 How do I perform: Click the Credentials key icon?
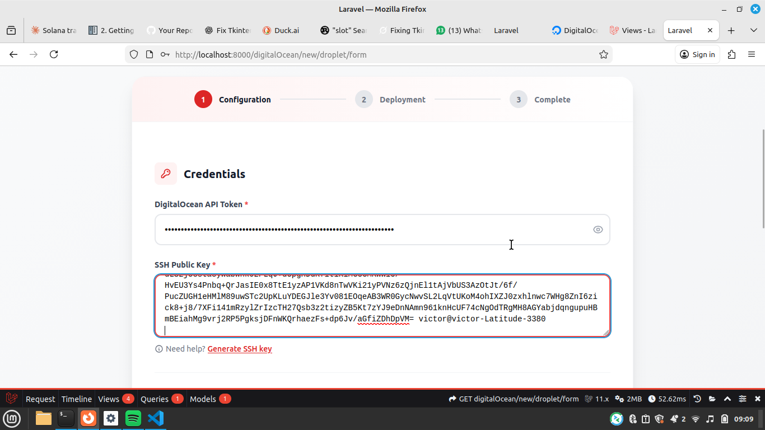(x=165, y=174)
